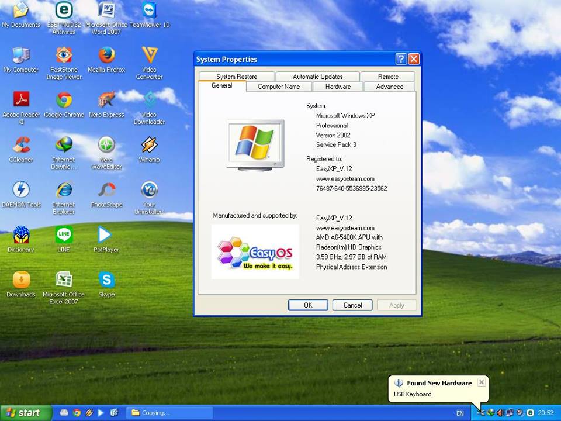Image resolution: width=561 pixels, height=421 pixels.
Task: Open the Dictionary desktop shortcut
Action: tap(21, 239)
